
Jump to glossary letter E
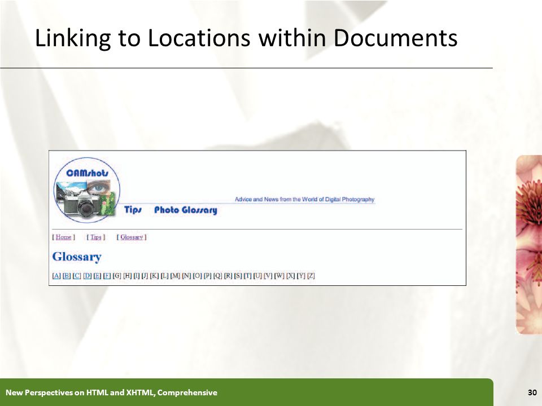(98, 276)
